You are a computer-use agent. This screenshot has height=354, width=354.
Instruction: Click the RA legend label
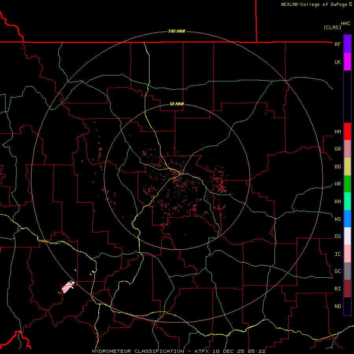(x=337, y=202)
